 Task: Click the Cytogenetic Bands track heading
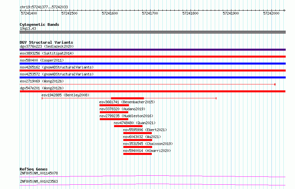(x=39, y=24)
